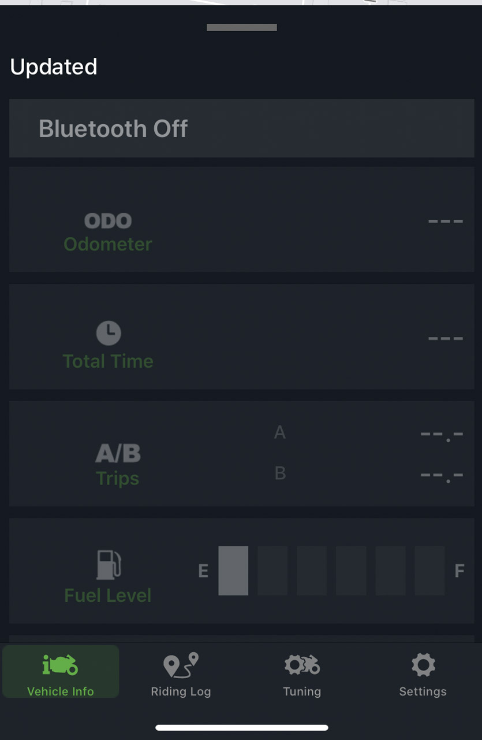
Task: Tap the last fuel bar next to F
Action: (x=429, y=571)
